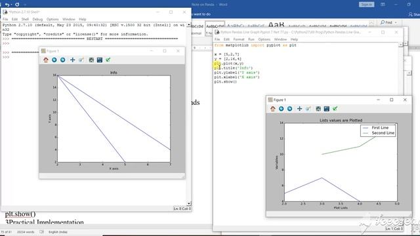This screenshot has width=420, height=236.
Task: Save the right Figure 1 with disk icon
Action: tap(327, 109)
